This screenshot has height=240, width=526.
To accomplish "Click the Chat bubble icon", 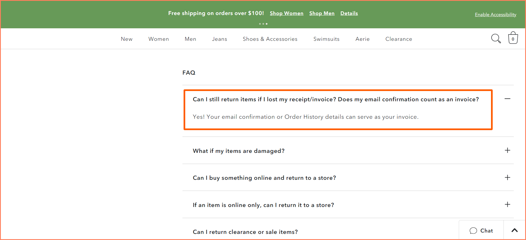I will tap(473, 231).
